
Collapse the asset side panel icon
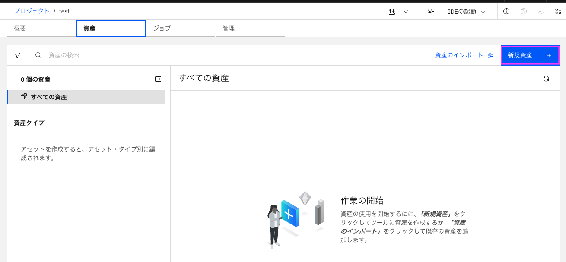click(x=158, y=79)
